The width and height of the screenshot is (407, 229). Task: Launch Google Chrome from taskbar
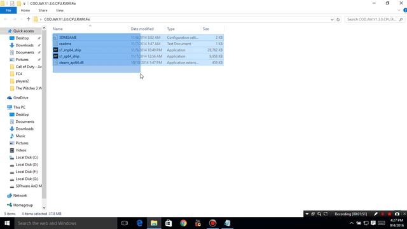point(183,223)
